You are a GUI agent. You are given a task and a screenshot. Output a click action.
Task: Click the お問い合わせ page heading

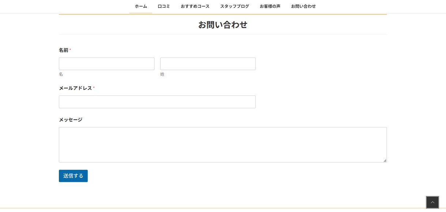(x=223, y=25)
